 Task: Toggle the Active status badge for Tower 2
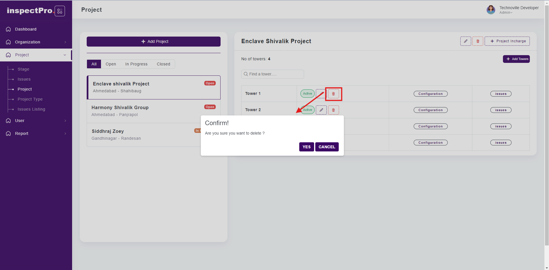coord(308,110)
